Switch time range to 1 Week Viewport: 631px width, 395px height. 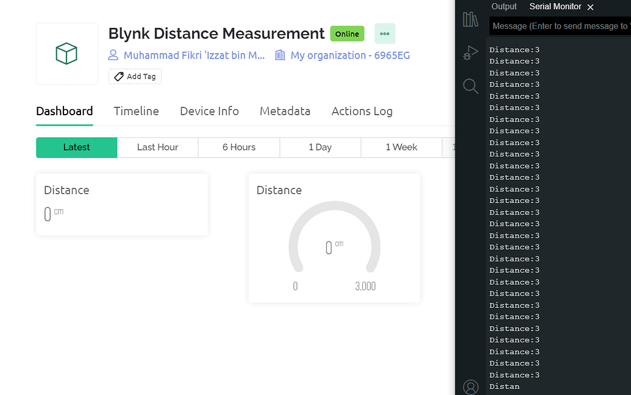pyautogui.click(x=401, y=147)
